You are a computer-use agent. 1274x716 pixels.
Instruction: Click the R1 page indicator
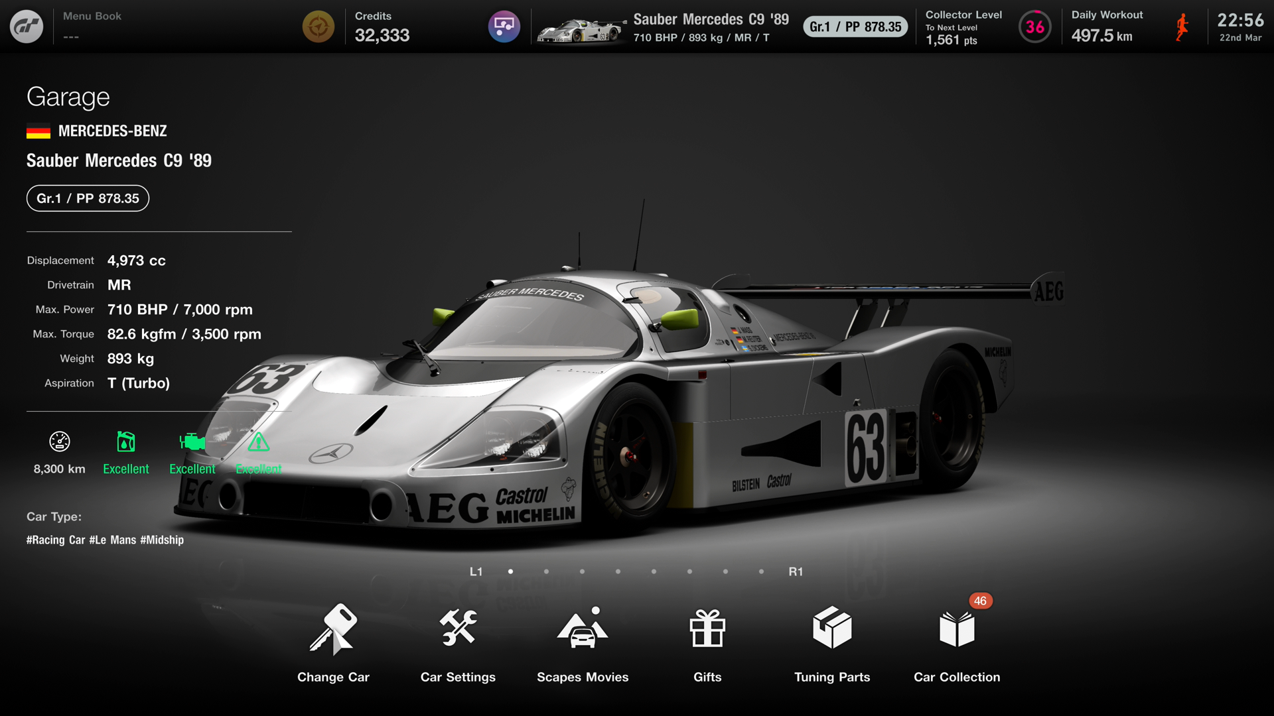click(x=796, y=571)
